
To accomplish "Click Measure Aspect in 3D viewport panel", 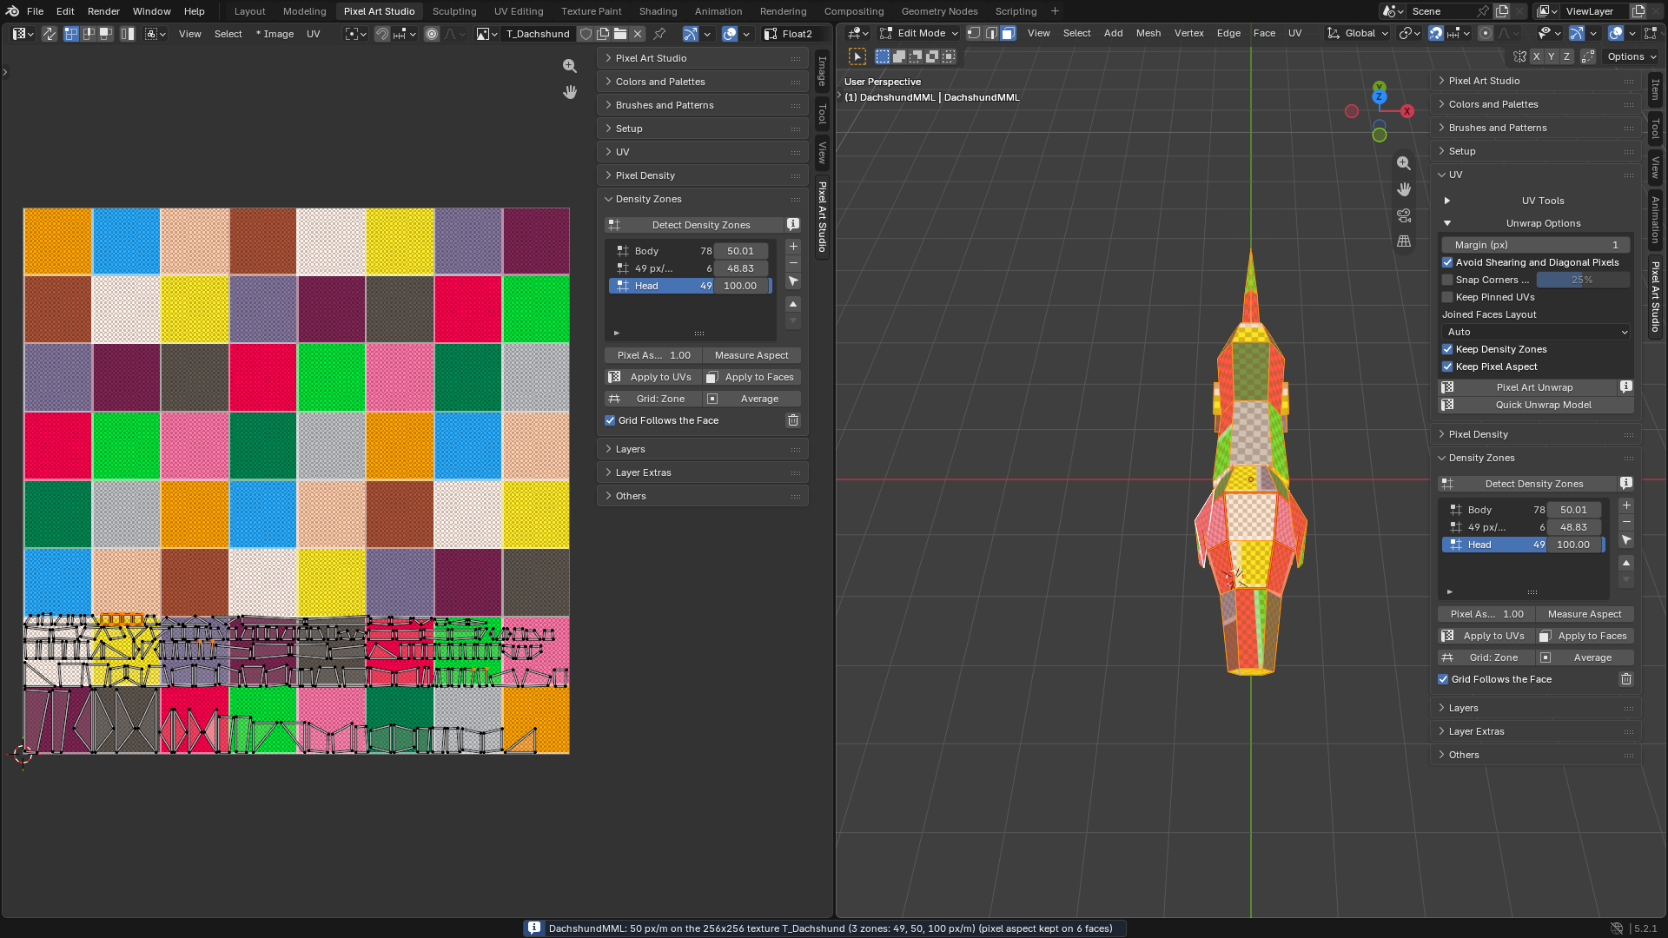I will coord(1585,614).
